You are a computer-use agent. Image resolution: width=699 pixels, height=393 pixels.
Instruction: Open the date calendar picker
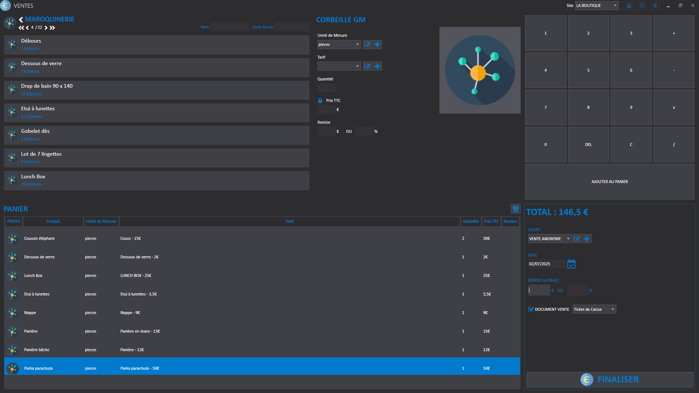click(x=571, y=264)
